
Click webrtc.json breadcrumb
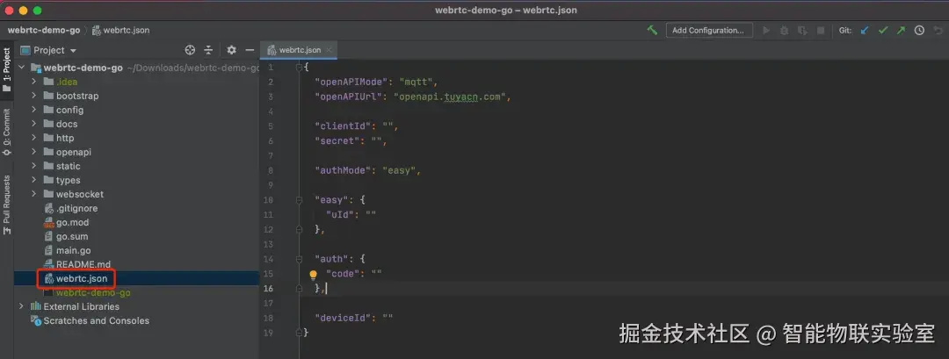pos(121,30)
